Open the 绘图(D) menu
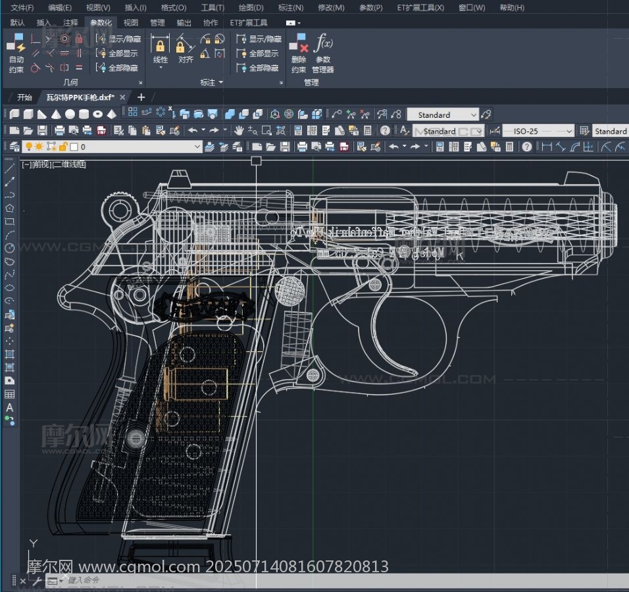This screenshot has width=629, height=592. [251, 8]
